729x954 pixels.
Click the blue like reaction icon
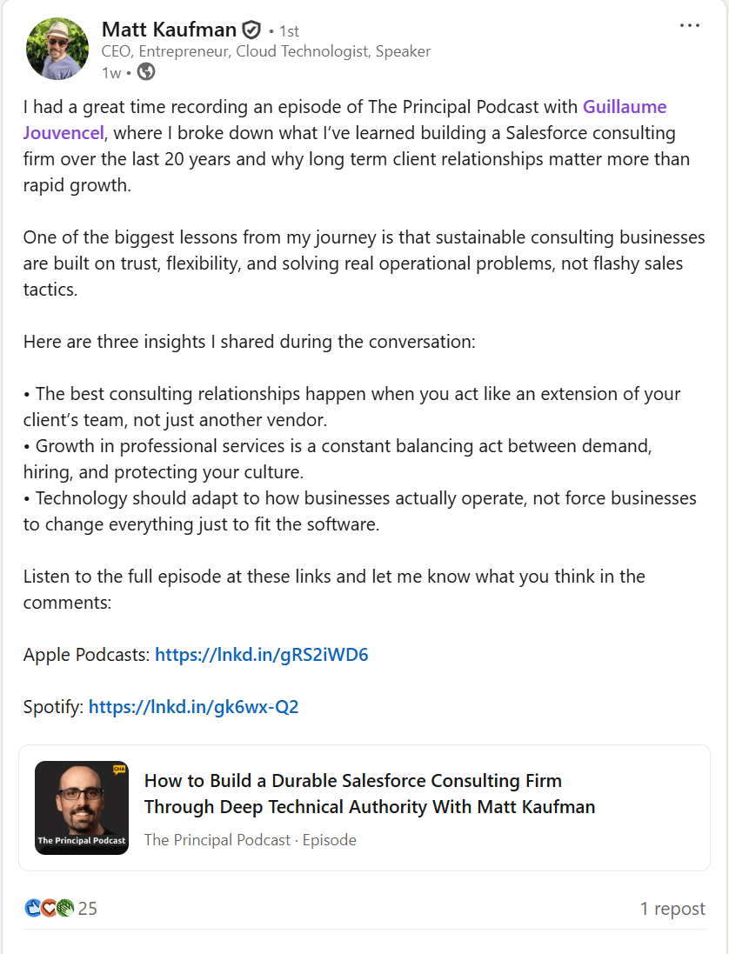pyautogui.click(x=32, y=909)
